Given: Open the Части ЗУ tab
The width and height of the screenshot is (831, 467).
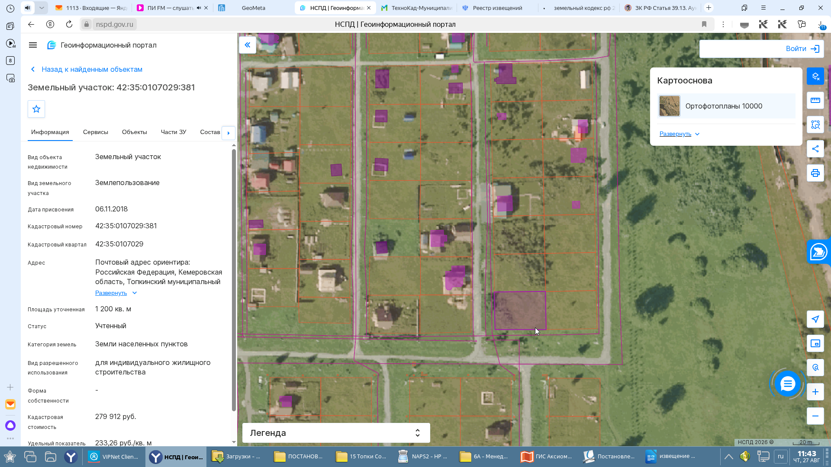Looking at the screenshot, I should [x=174, y=132].
